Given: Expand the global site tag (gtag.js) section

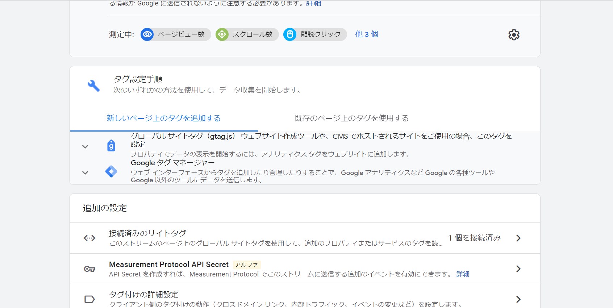Looking at the screenshot, I should [85, 147].
